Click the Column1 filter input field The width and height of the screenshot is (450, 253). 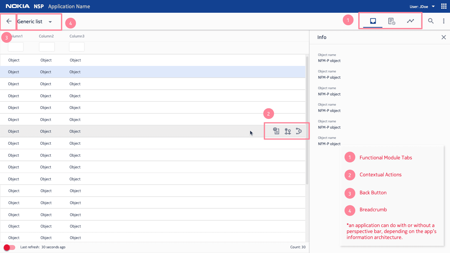tap(15, 47)
